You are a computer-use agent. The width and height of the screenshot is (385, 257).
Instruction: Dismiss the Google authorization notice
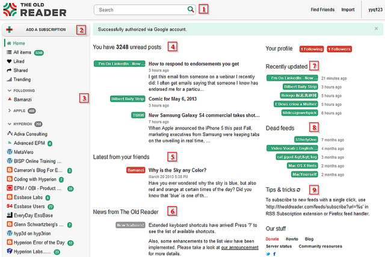pos(376,28)
